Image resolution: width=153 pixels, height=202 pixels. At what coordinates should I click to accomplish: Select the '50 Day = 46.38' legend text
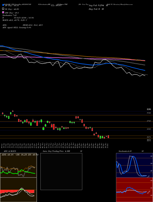[12, 9]
